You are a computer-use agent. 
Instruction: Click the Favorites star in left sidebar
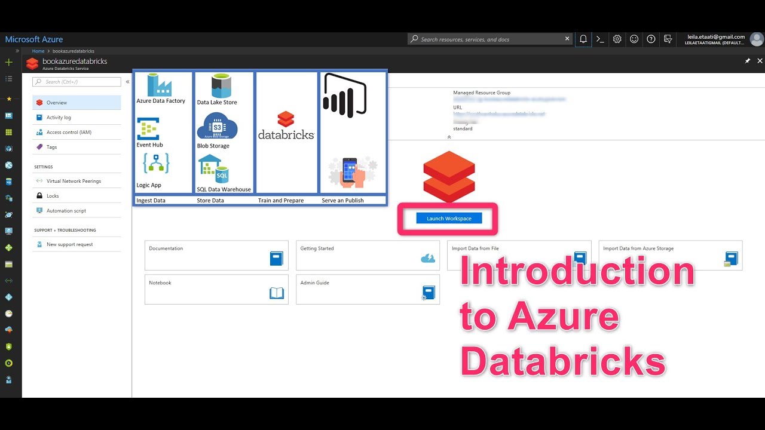[8, 99]
